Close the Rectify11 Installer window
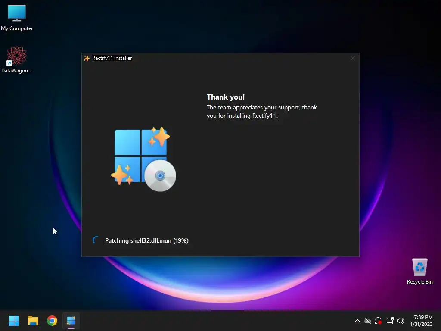The image size is (441, 331). click(x=352, y=58)
